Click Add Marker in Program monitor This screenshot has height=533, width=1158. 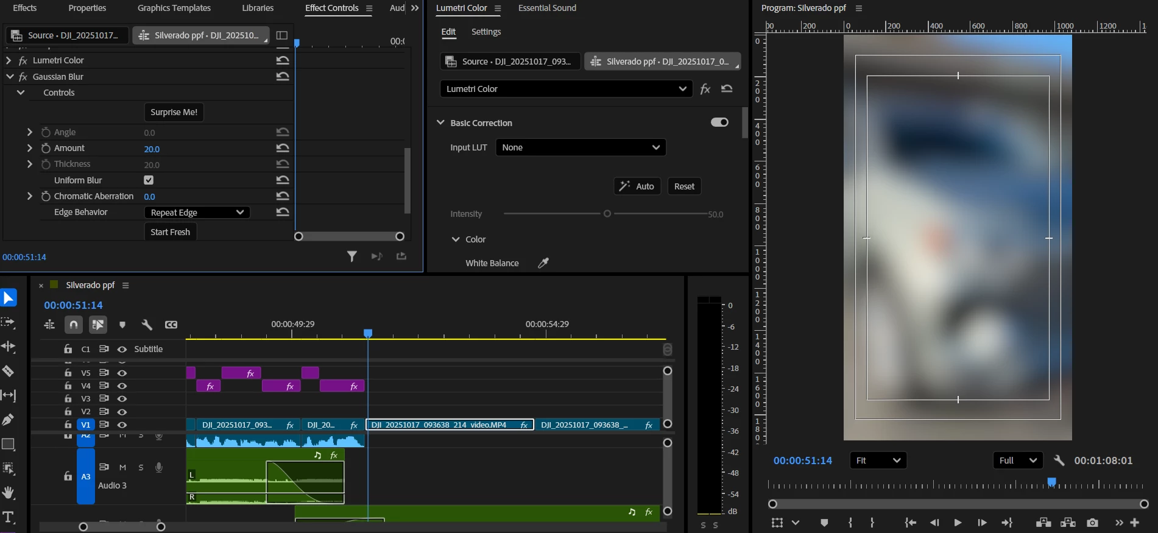(x=824, y=523)
